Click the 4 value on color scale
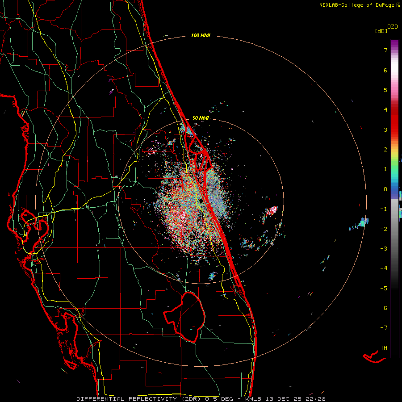Viewport: 402px width, 402px height. click(x=385, y=110)
